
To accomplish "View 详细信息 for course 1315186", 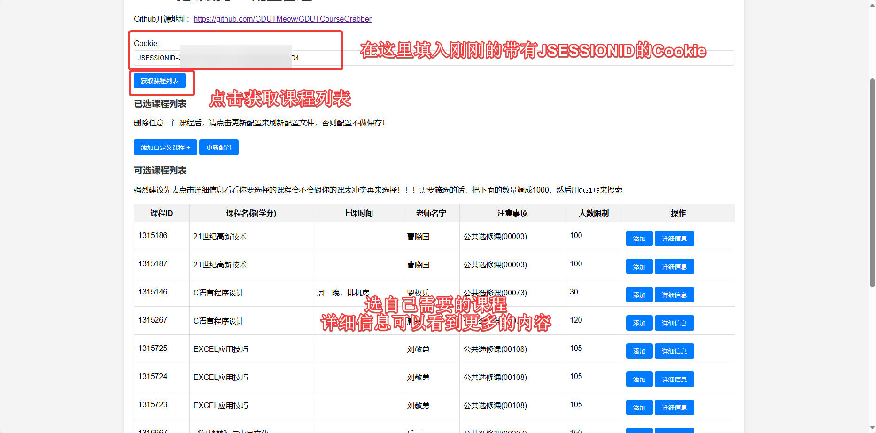I will 674,238.
